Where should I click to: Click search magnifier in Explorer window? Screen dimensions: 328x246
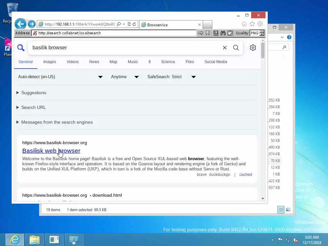(284, 47)
